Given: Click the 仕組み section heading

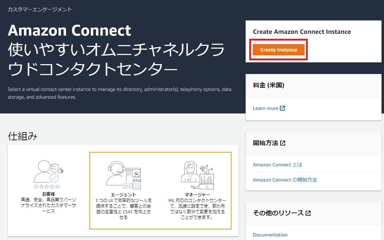Looking at the screenshot, I should [23, 136].
